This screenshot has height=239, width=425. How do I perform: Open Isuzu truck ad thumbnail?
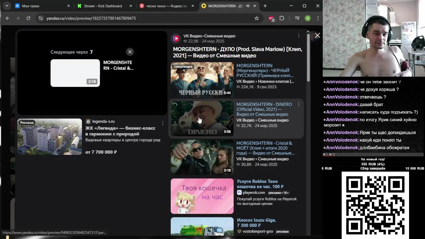(x=202, y=226)
